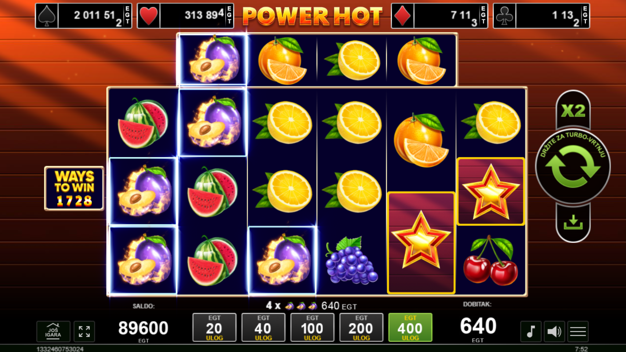Image resolution: width=626 pixels, height=352 pixels.
Task: Open the club jackpot counter
Action: (541, 16)
